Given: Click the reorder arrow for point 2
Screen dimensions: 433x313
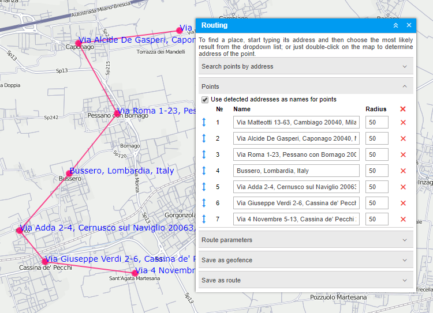Looking at the screenshot, I should click(204, 138).
